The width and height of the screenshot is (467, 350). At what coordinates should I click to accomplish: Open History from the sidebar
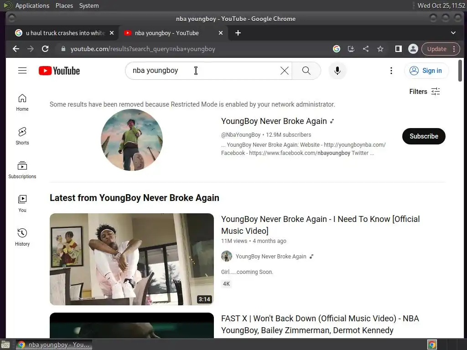point(22,237)
